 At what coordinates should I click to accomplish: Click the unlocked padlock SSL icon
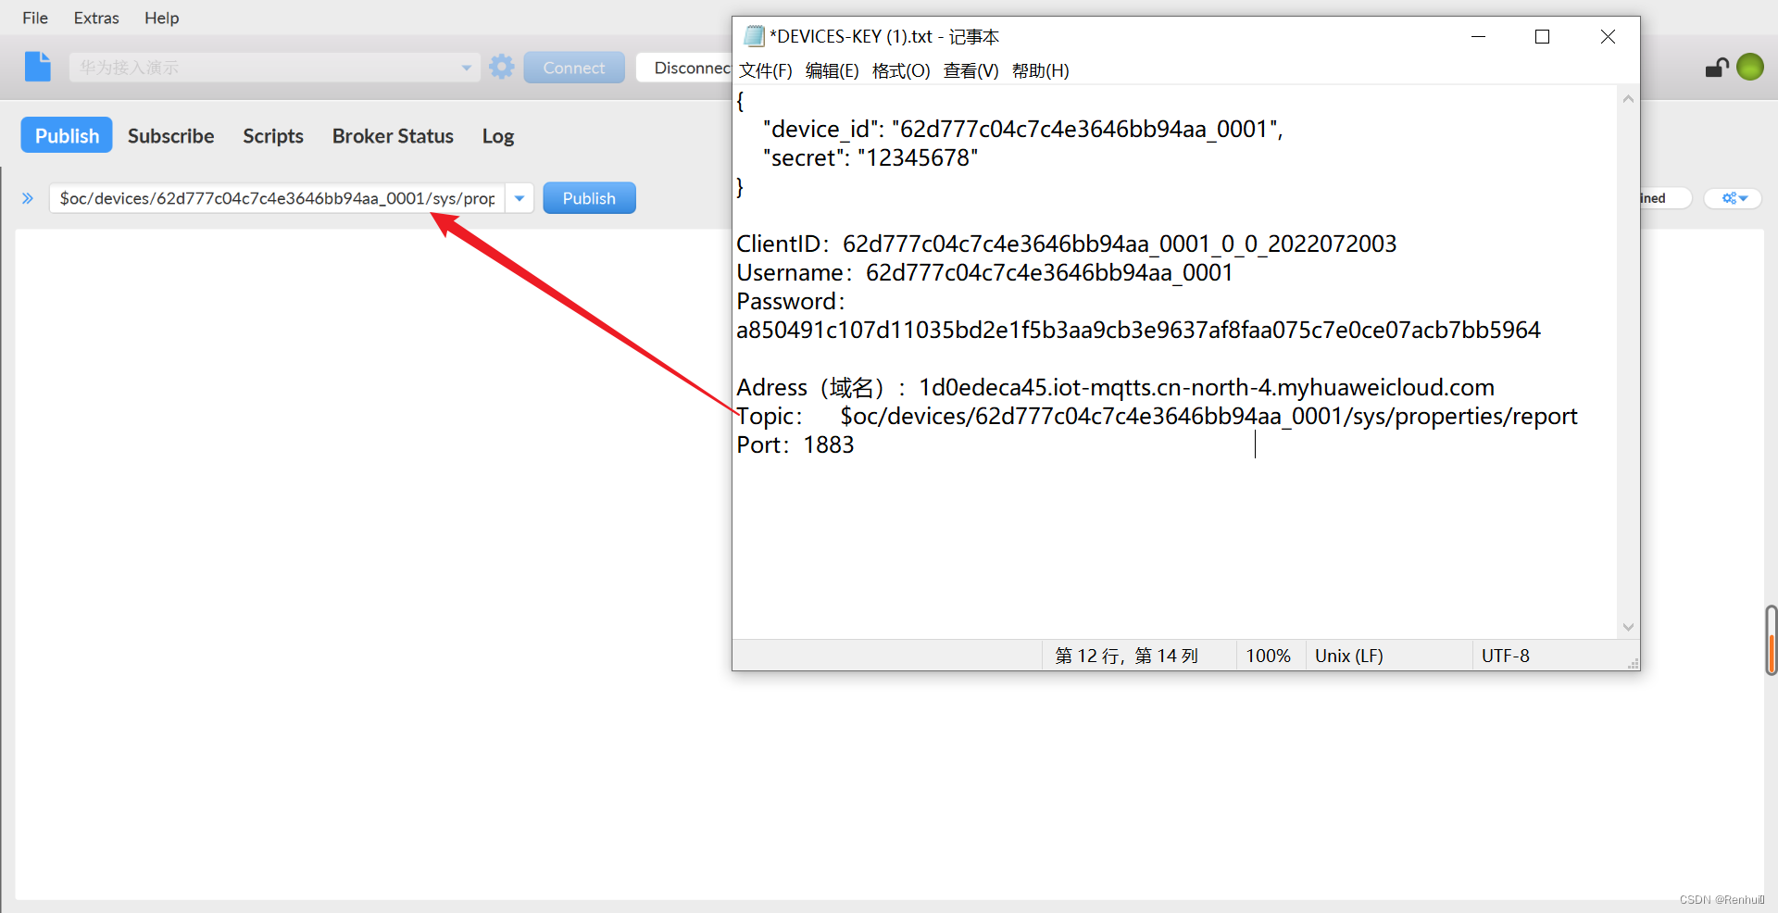coord(1717,68)
